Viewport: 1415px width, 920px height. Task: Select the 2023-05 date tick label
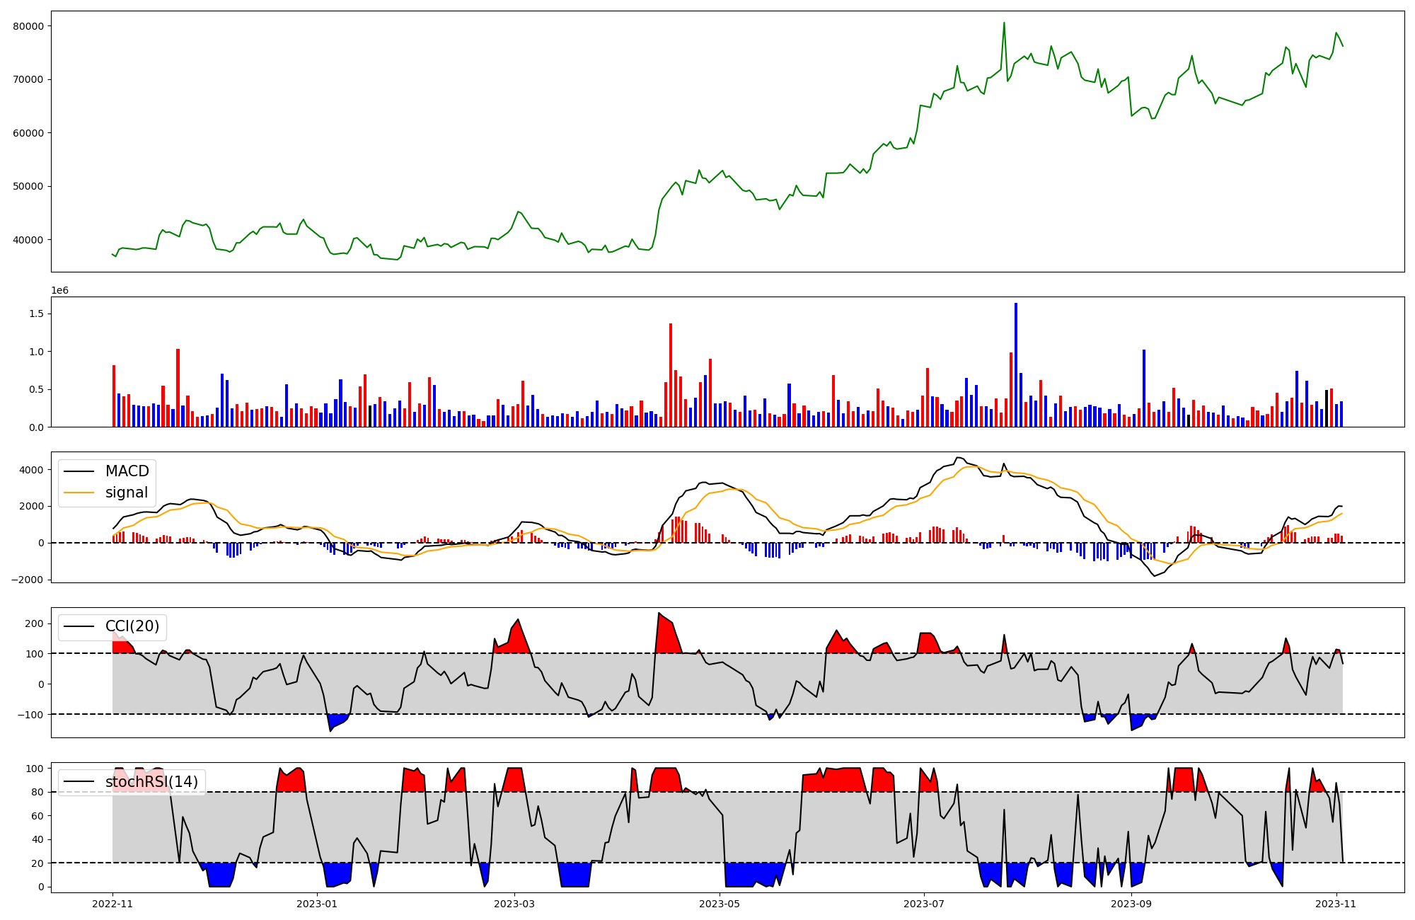coord(720,904)
